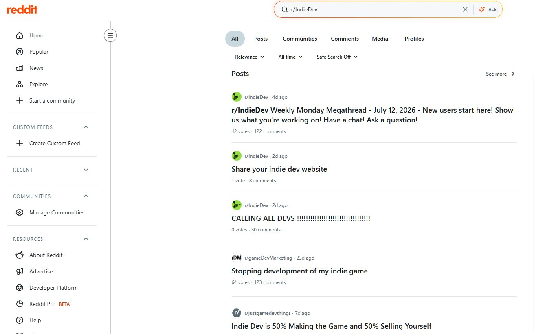Open Reddit Pro BETA label
The width and height of the screenshot is (534, 334).
pyautogui.click(x=50, y=304)
